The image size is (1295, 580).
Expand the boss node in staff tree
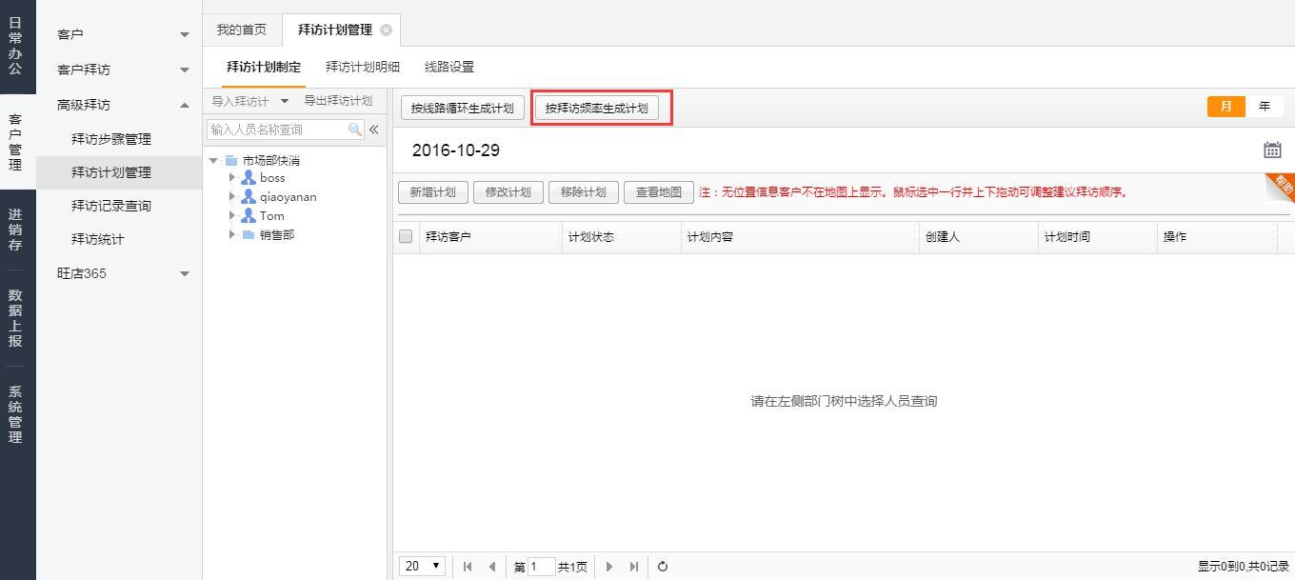point(232,178)
